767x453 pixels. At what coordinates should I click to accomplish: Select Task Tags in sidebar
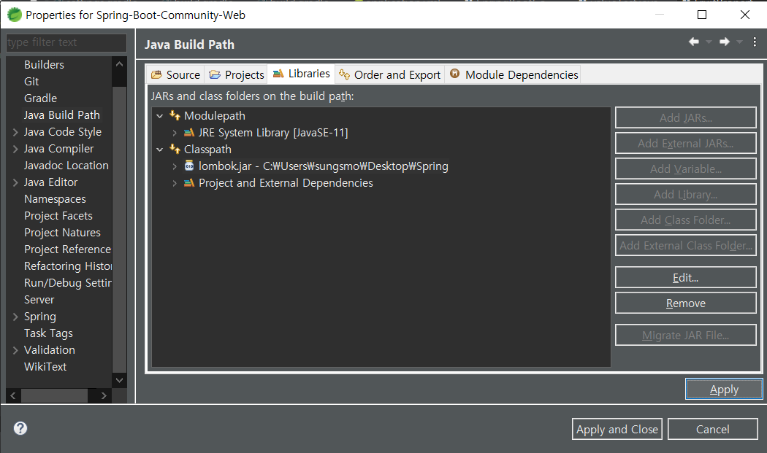click(x=48, y=333)
